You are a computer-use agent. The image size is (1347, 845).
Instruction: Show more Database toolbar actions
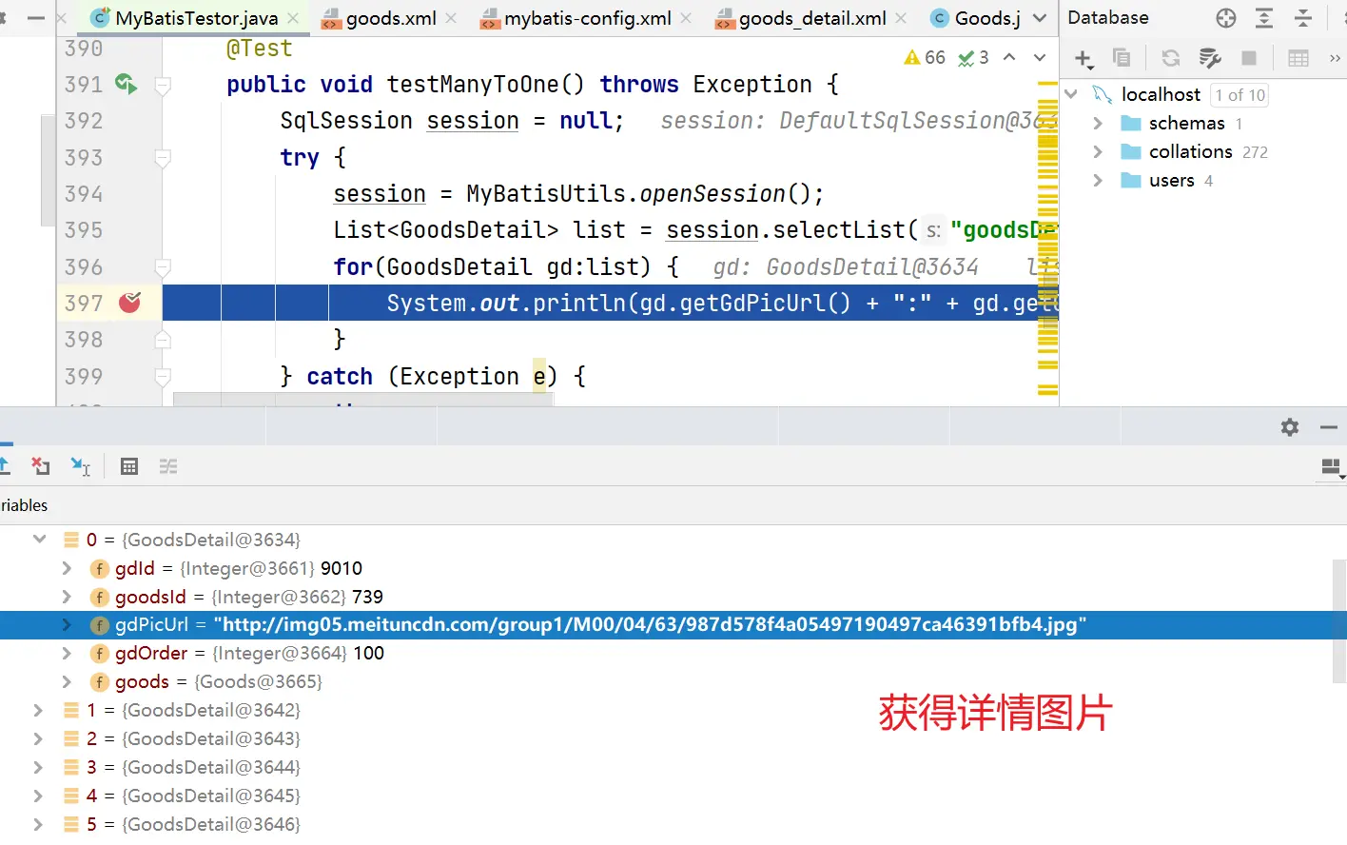click(x=1335, y=58)
